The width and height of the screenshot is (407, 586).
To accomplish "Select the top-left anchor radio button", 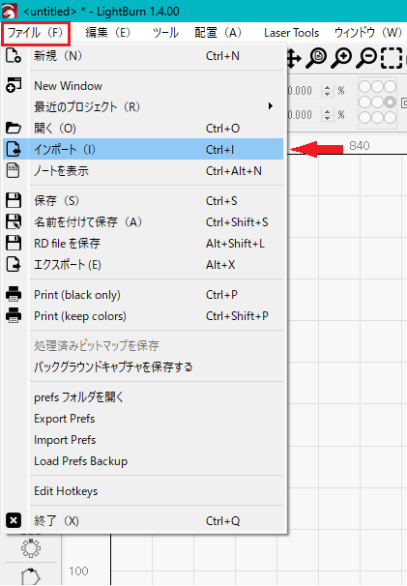I will [x=364, y=86].
